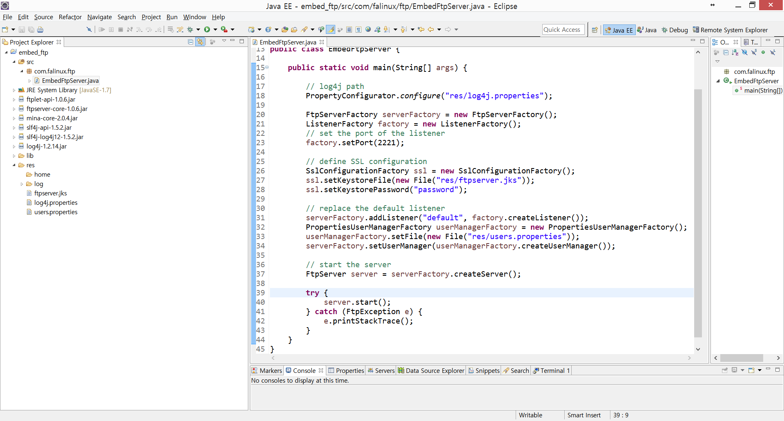Click Sort alphabetically icon in Outline
The width and height of the screenshot is (784, 421).
(x=735, y=52)
